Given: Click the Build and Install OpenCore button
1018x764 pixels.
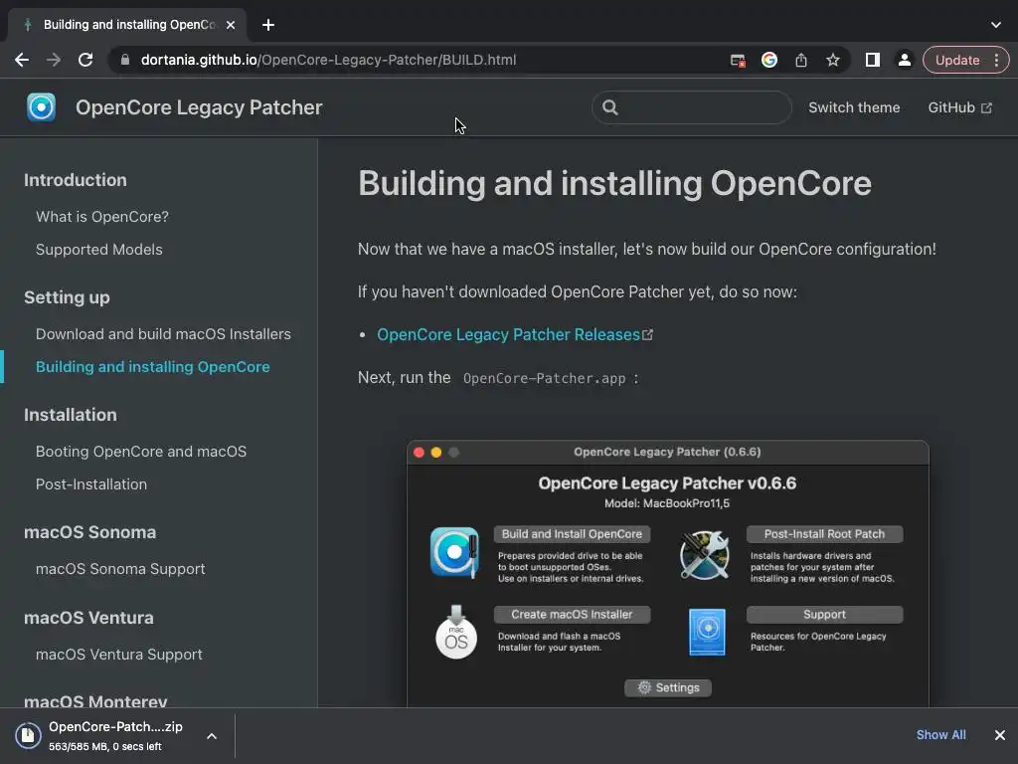Looking at the screenshot, I should coord(572,534).
